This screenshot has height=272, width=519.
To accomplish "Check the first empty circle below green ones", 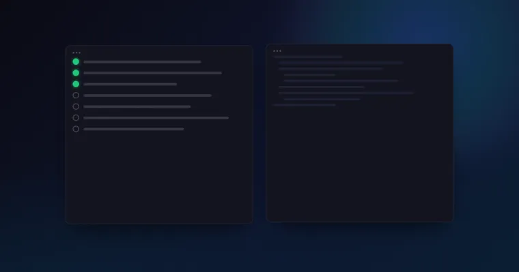I will (76, 95).
